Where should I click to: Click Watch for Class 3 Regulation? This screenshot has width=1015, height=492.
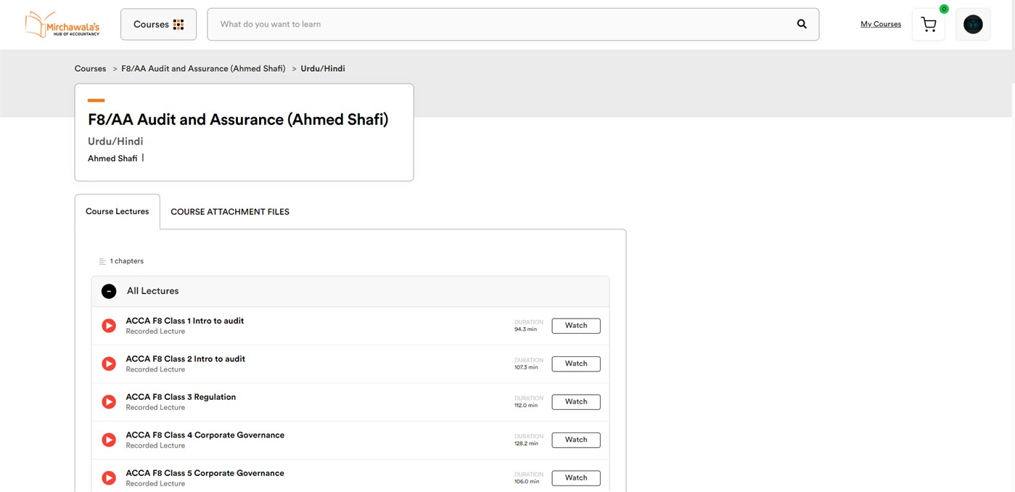pyautogui.click(x=576, y=401)
